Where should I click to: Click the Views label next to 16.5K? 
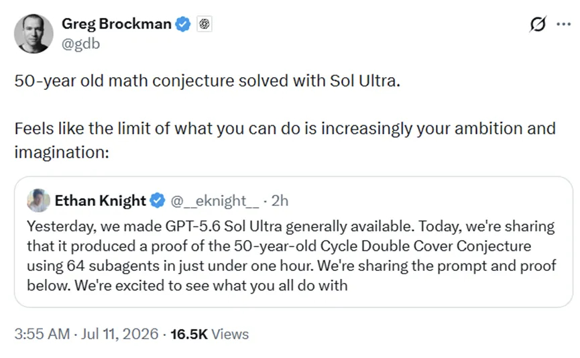(230, 334)
